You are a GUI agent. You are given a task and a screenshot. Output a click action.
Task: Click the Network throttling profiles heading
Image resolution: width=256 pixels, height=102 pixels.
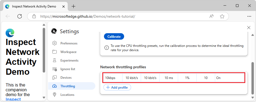pos(123,67)
